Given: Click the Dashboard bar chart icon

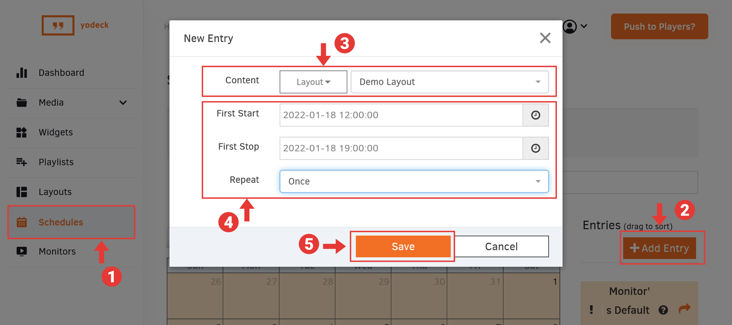Looking at the screenshot, I should coord(22,73).
